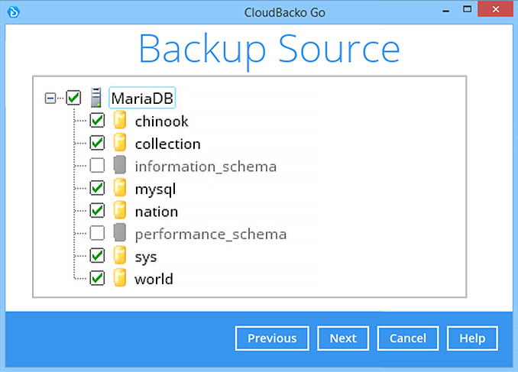Select the sys tree row text
The width and height of the screenshot is (518, 372).
tap(146, 257)
